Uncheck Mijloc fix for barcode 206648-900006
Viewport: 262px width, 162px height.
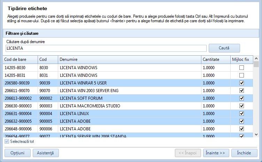pos(241,129)
